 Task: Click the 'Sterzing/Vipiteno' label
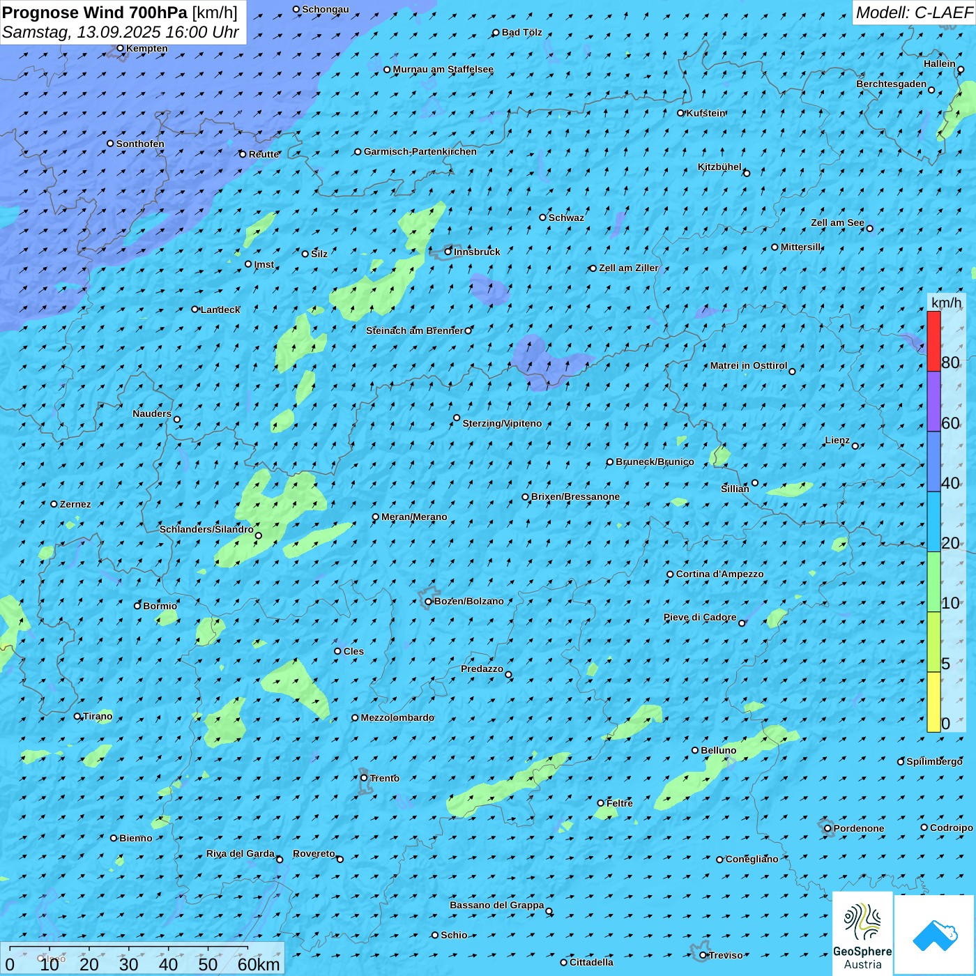502,423
